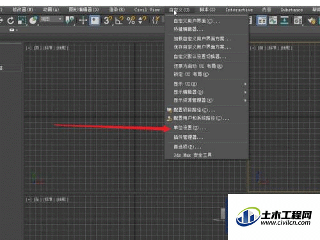Open the Curve Editor wave icon
This screenshot has height=240, width=320.
tap(273, 20)
